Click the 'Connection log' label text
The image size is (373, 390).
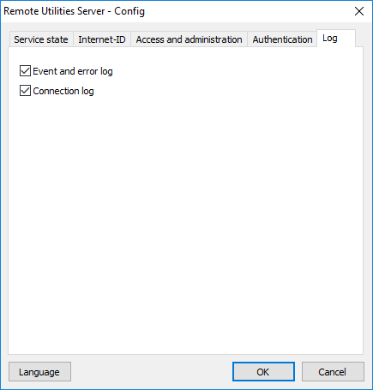pos(63,91)
